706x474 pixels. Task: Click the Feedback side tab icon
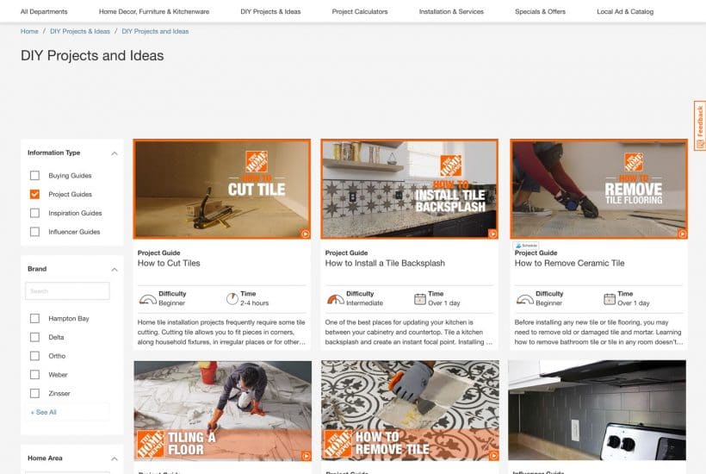pos(700,144)
